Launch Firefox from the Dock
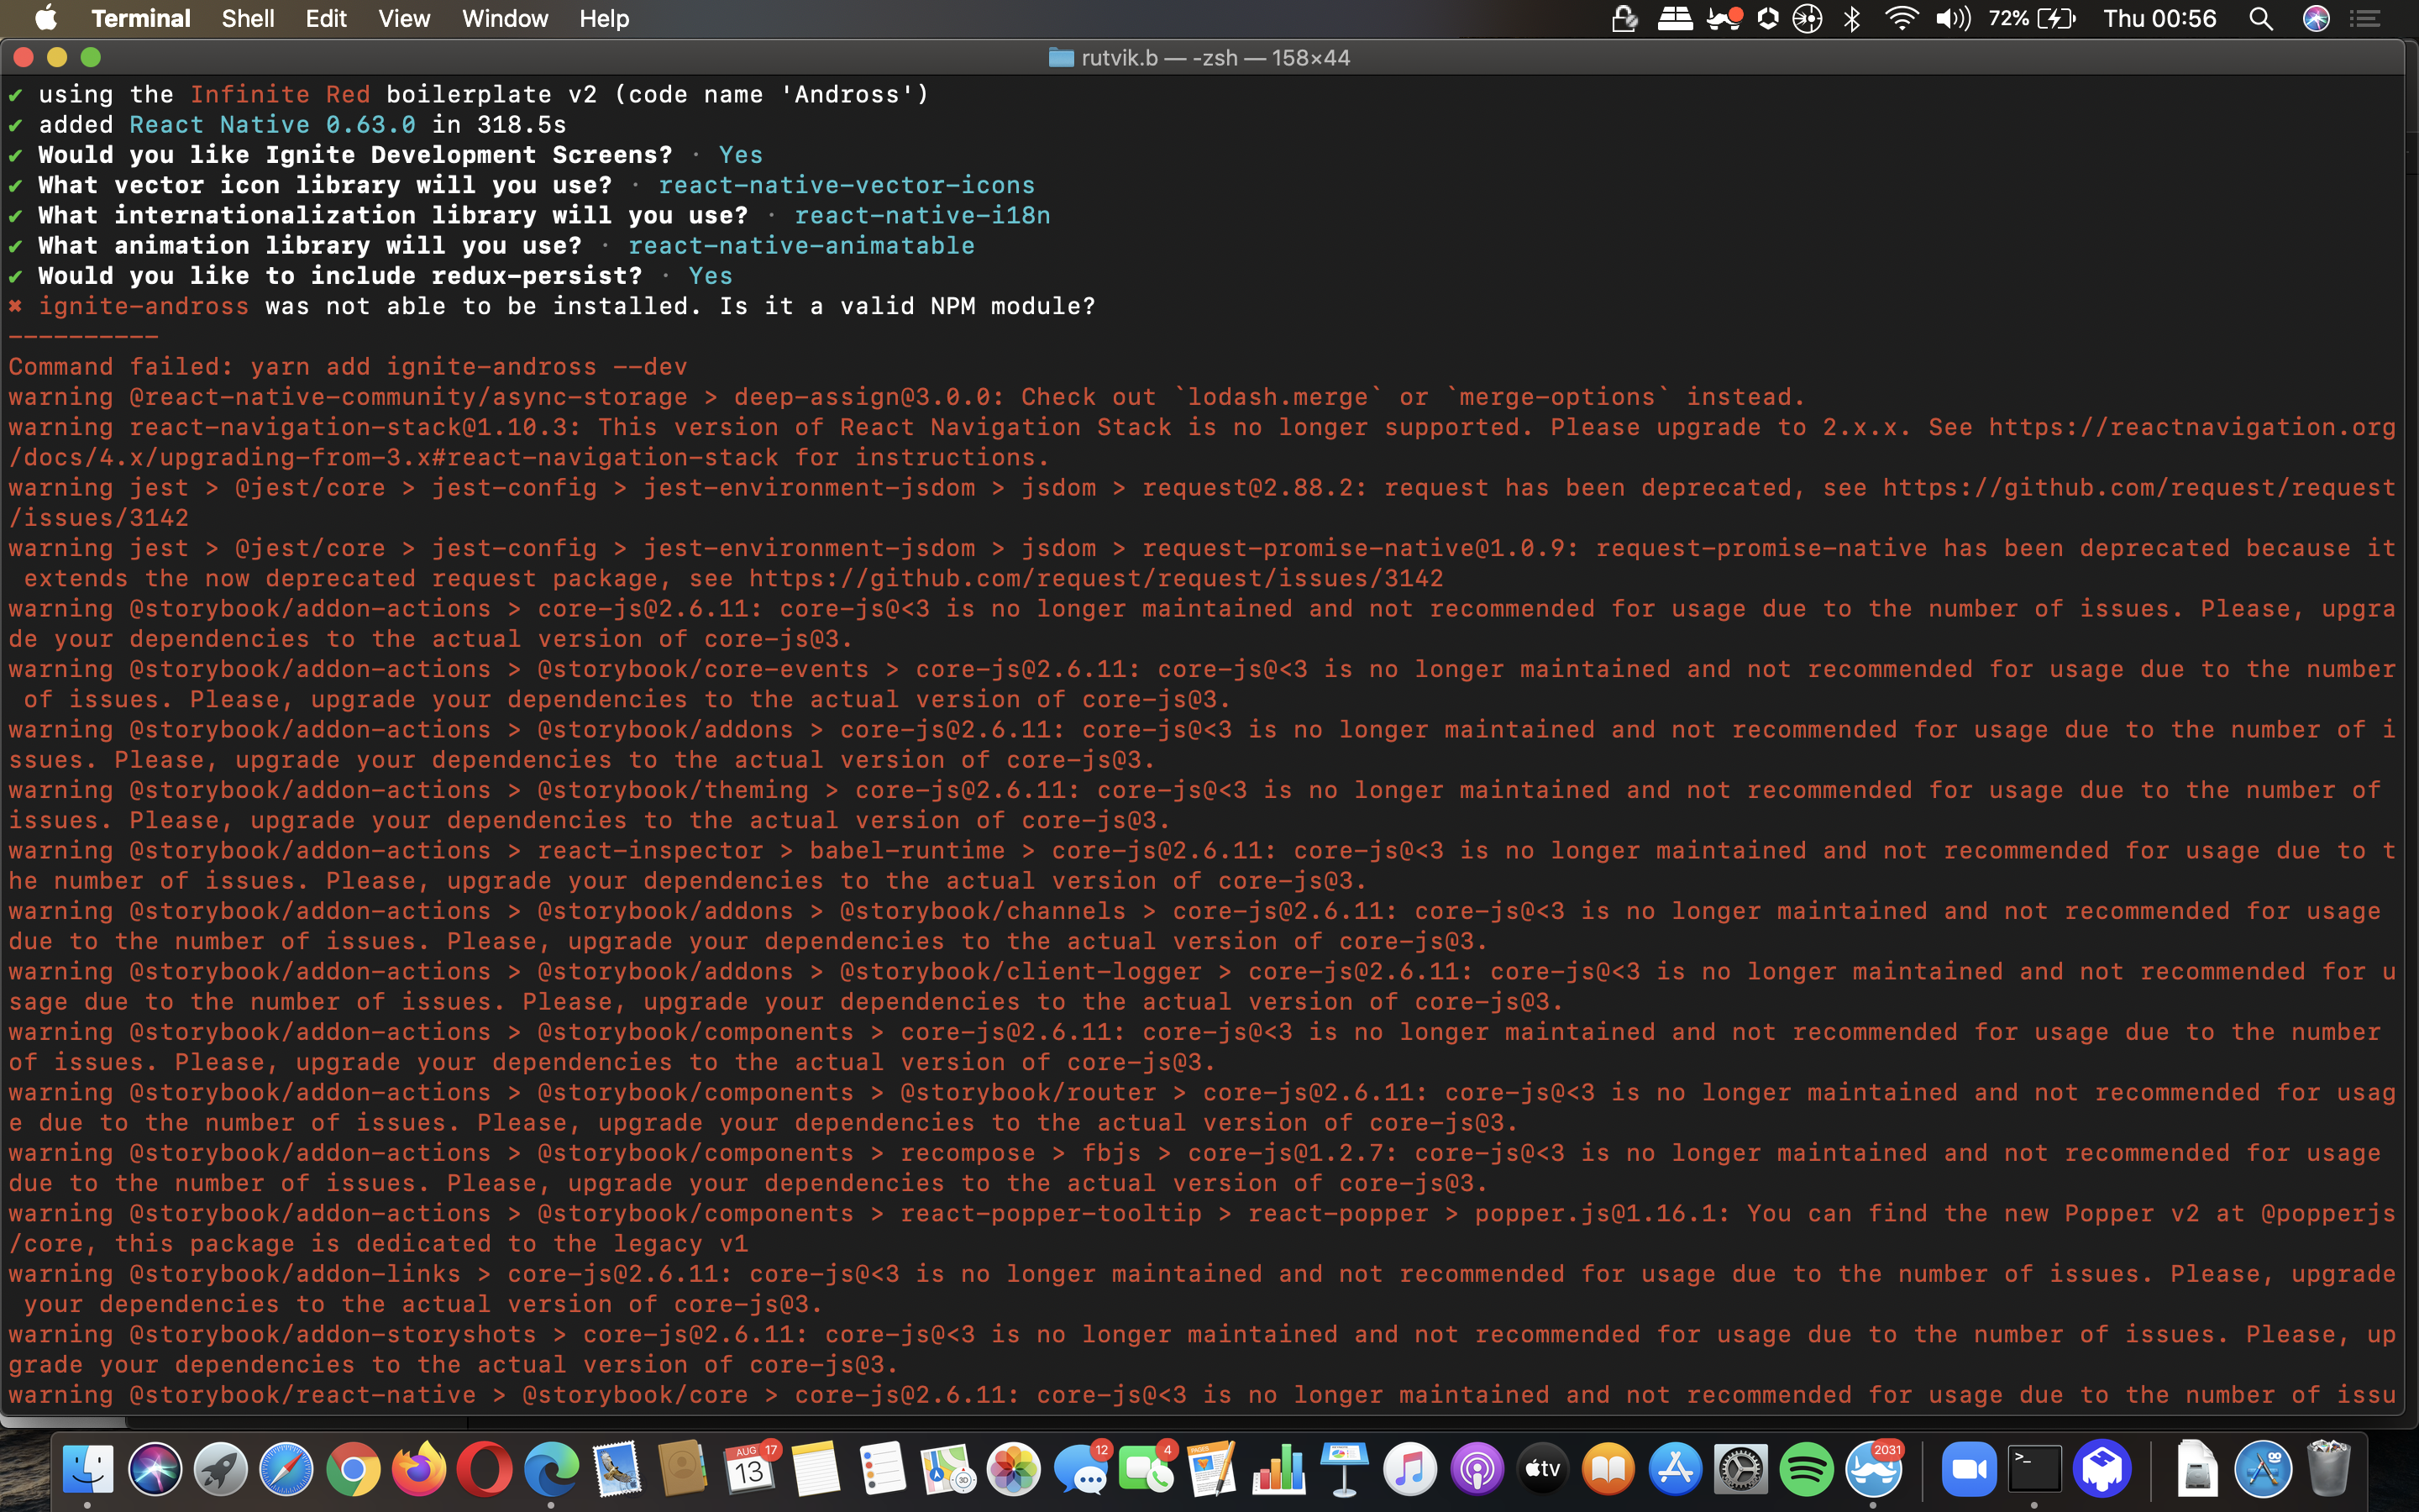 [419, 1468]
